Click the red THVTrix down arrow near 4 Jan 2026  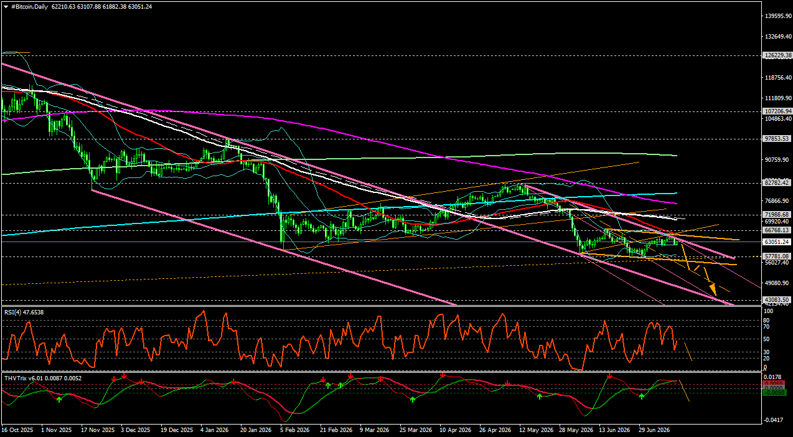(233, 380)
